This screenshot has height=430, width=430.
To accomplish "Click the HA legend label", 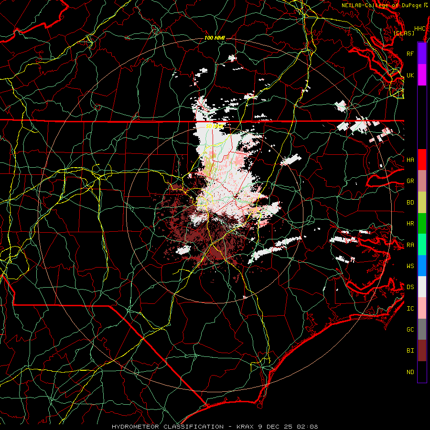I will 410,160.
